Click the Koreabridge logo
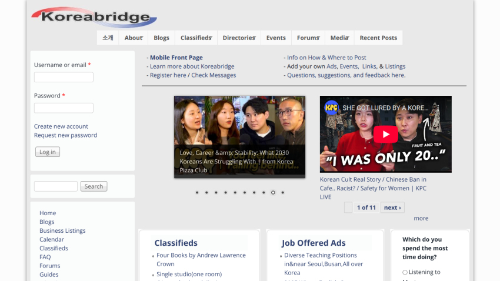500x281 pixels. click(x=94, y=17)
